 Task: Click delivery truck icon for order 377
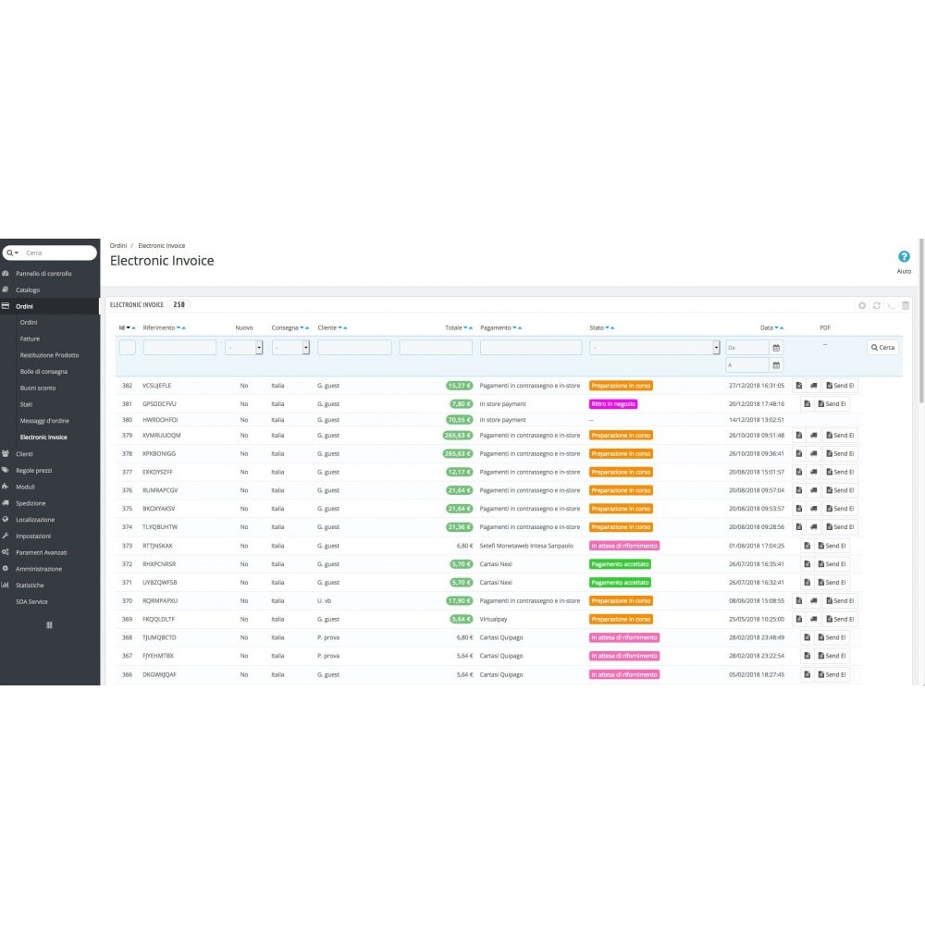[x=813, y=472]
